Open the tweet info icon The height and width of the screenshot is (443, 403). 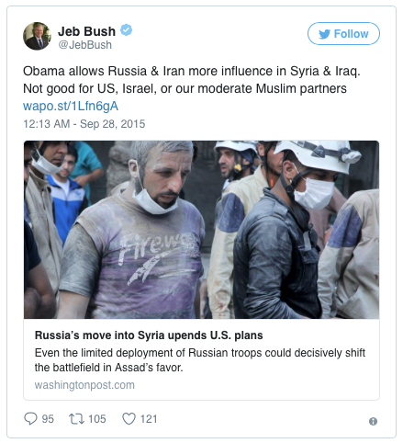[373, 421]
